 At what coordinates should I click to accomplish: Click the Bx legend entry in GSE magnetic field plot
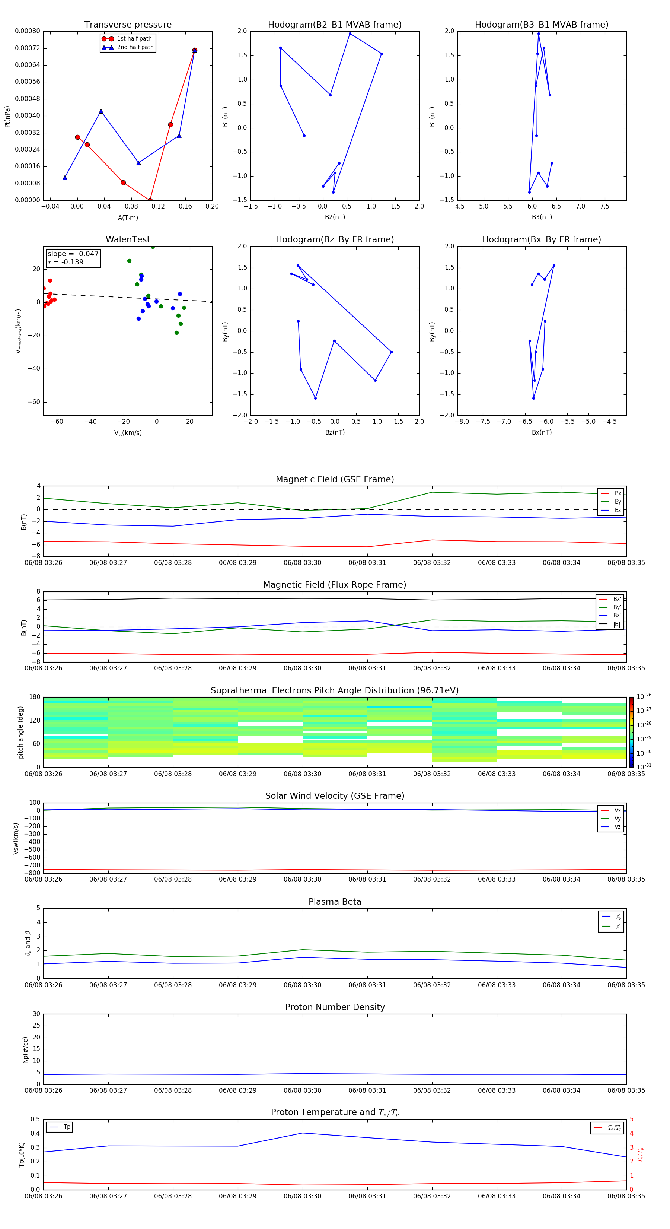pyautogui.click(x=611, y=493)
